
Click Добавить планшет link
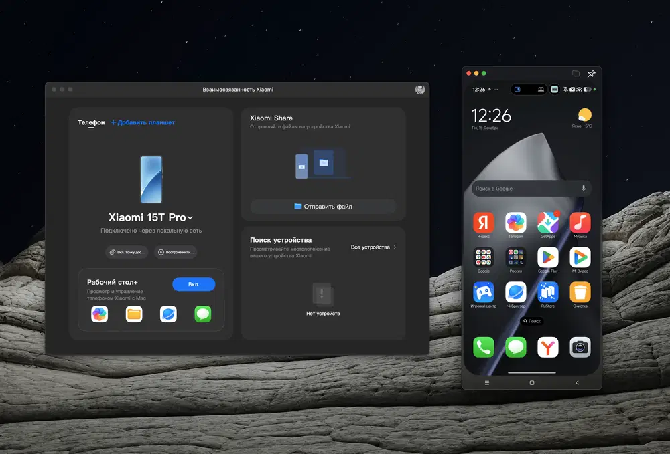click(143, 122)
